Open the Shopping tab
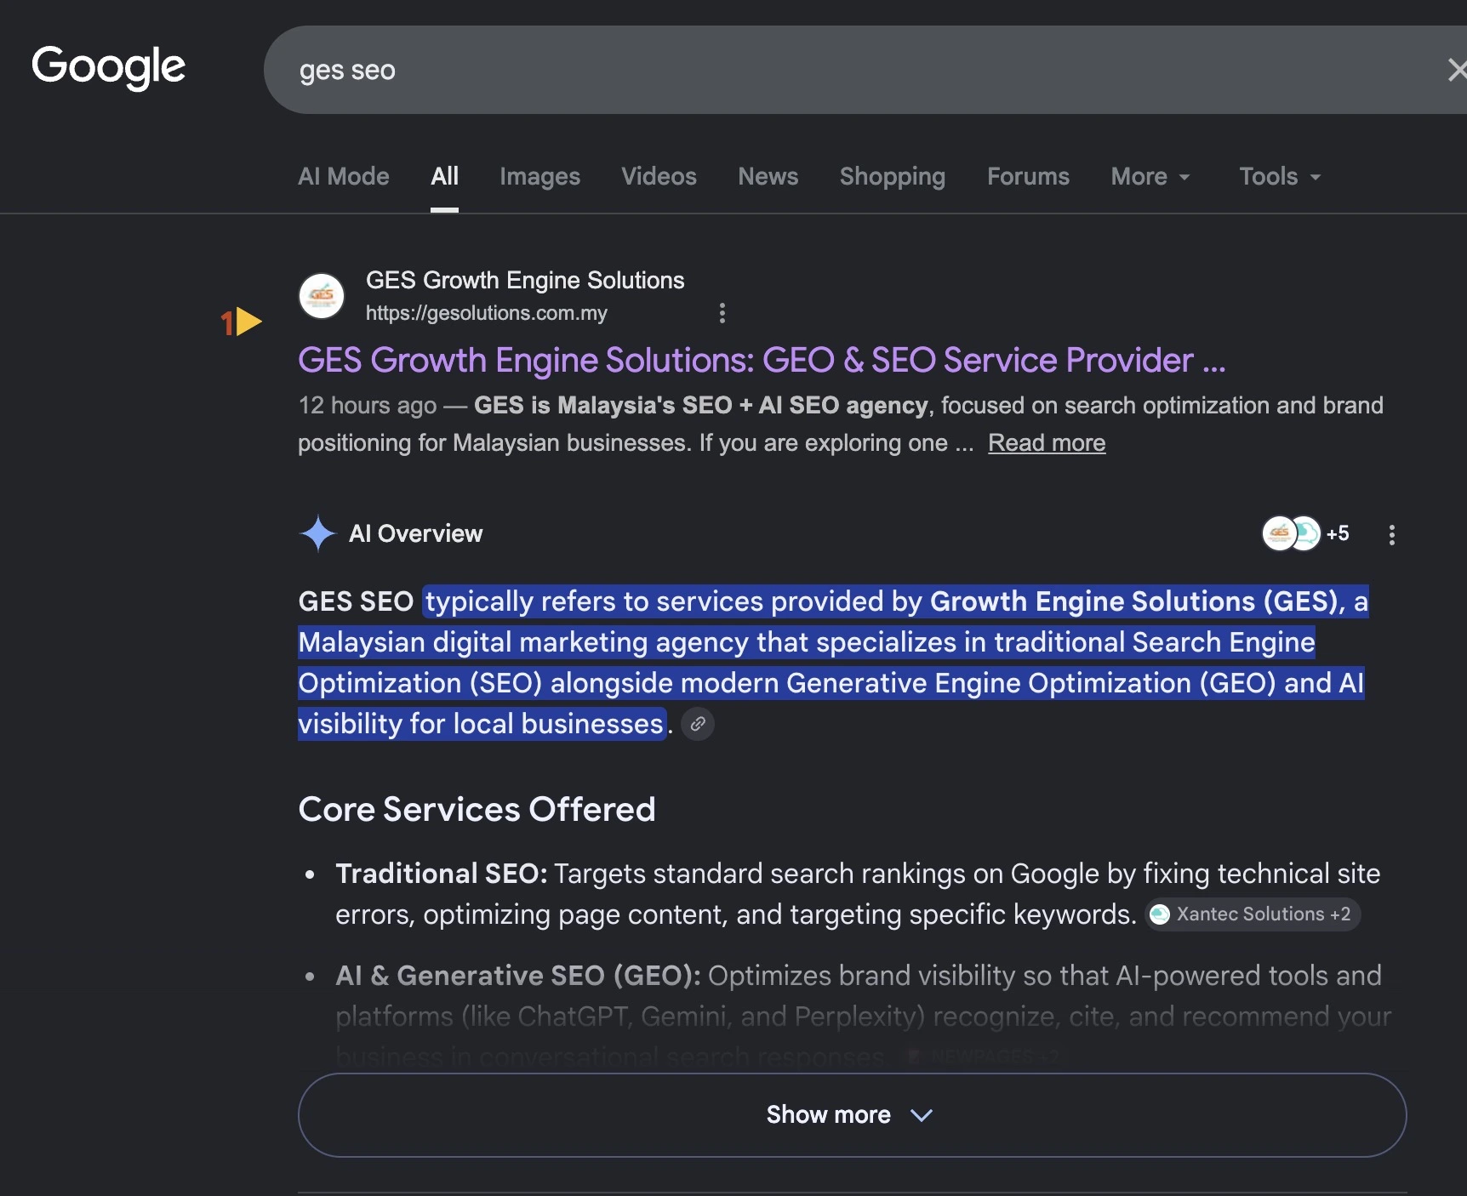Screen dimensions: 1467x1196 tap(892, 176)
